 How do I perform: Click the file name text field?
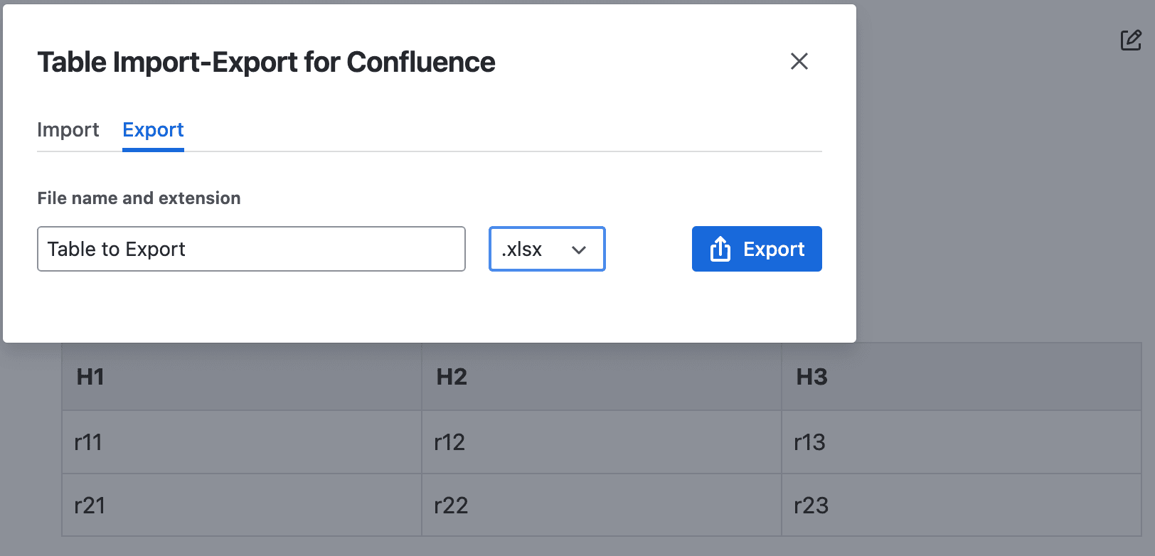(x=251, y=249)
